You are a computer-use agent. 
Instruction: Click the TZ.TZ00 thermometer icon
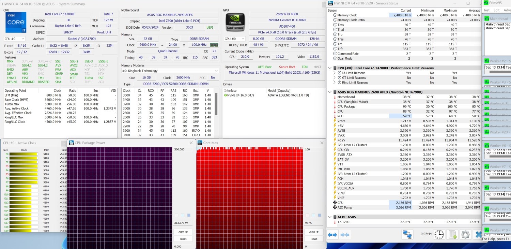pyautogui.click(x=335, y=222)
